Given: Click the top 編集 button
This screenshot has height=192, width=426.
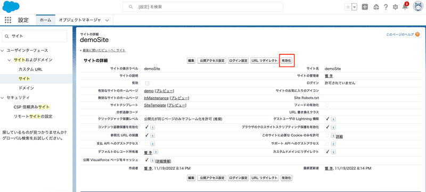Looking at the screenshot, I should (191, 61).
